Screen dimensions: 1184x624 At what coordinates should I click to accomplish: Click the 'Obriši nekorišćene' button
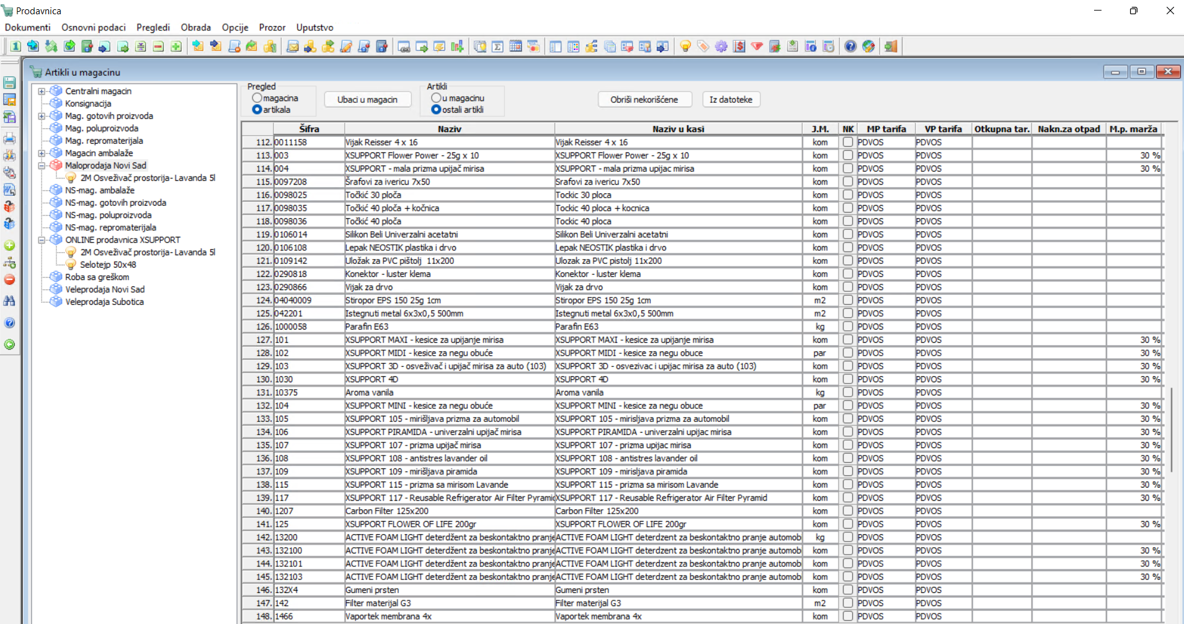click(x=644, y=99)
